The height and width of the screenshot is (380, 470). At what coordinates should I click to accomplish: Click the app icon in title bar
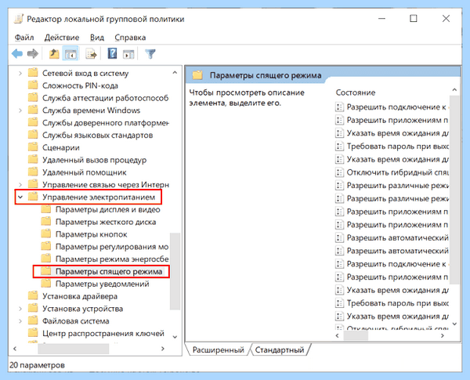click(19, 19)
